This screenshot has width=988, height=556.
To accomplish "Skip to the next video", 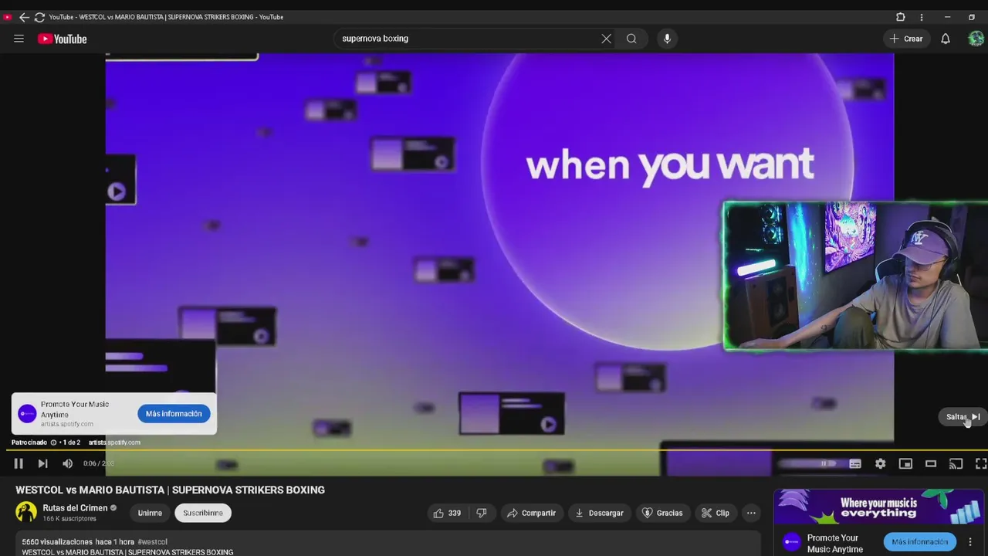I will pos(43,463).
